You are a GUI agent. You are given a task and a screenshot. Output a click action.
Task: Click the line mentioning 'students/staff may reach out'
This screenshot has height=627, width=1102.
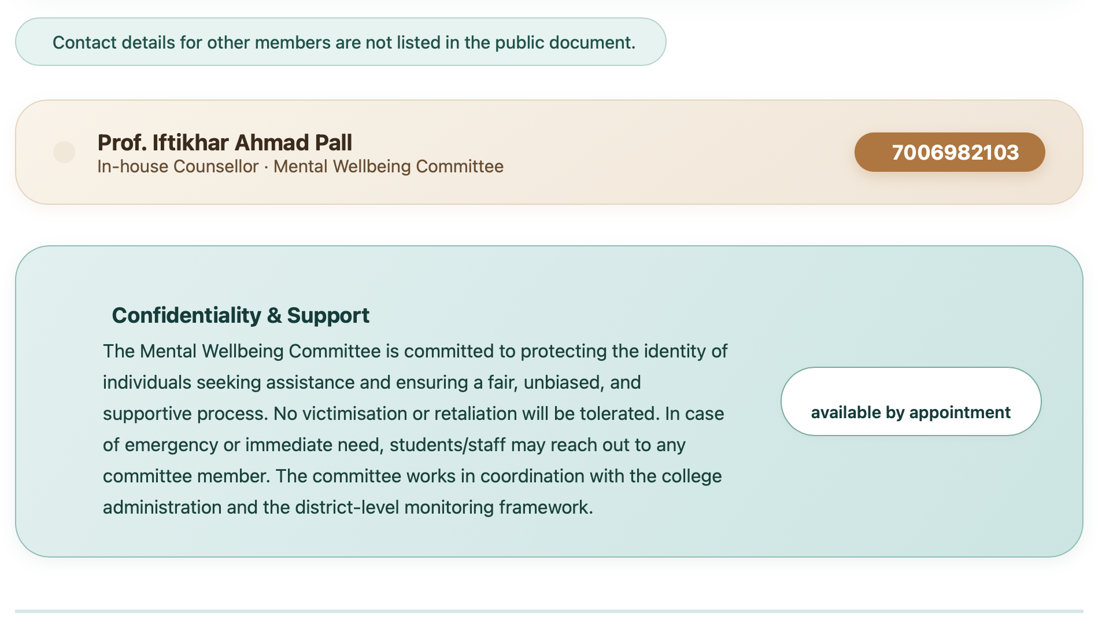coord(394,445)
